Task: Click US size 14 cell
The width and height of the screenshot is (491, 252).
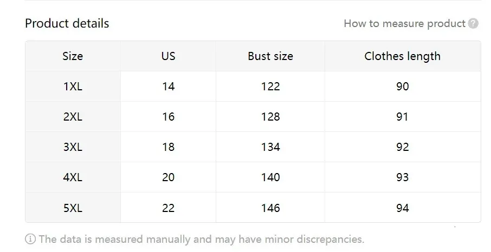Action: 169,87
